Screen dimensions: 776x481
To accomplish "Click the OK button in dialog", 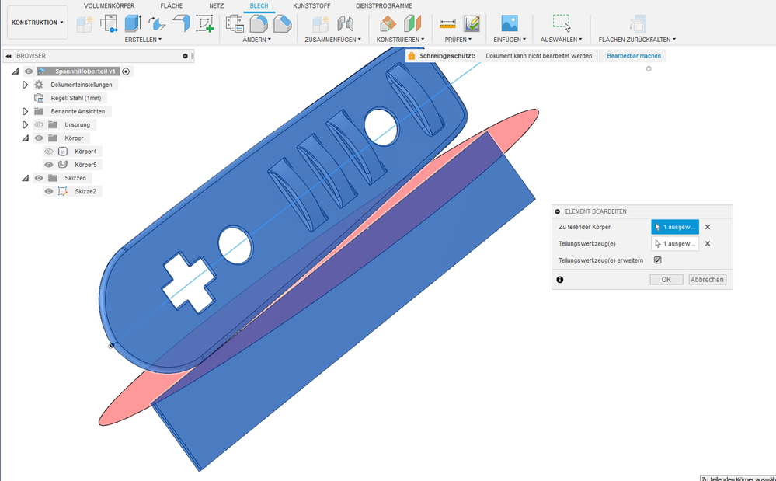I will (x=666, y=280).
